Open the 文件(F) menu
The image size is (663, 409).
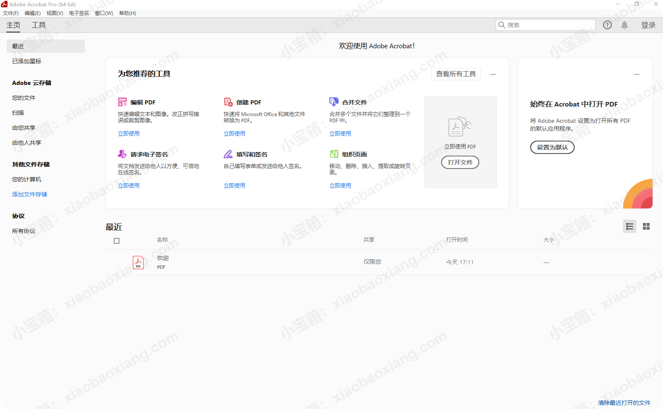(11, 13)
